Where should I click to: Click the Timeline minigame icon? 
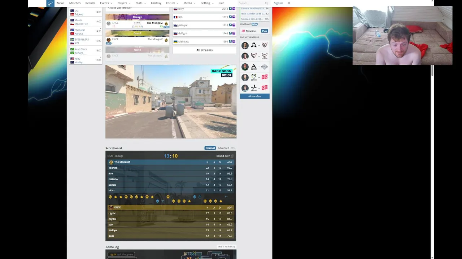[243, 31]
